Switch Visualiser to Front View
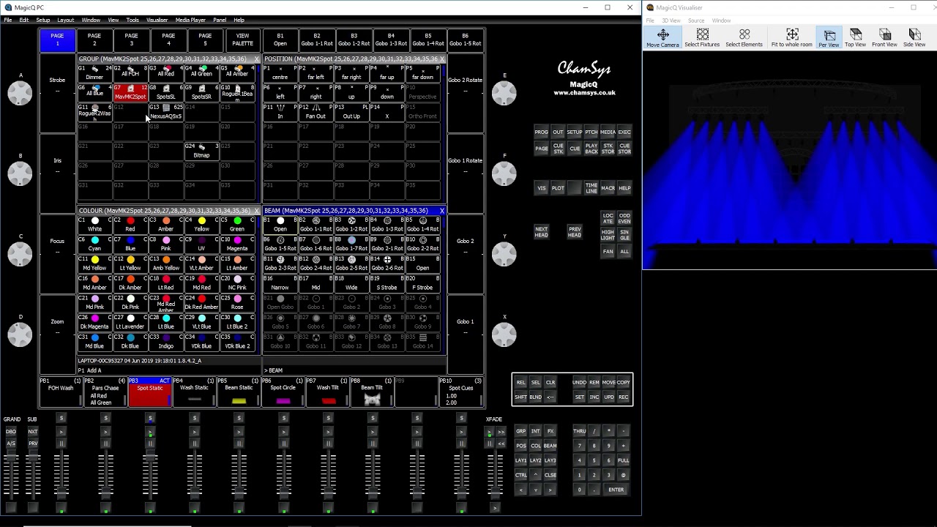This screenshot has width=937, height=527. click(884, 38)
